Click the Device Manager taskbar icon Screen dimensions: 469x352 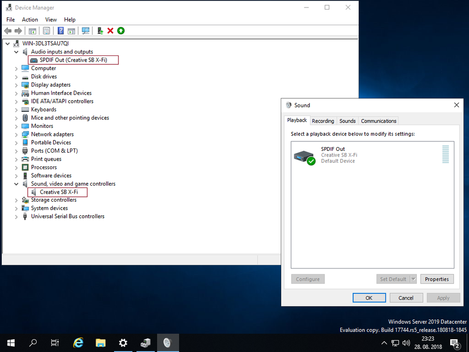pos(146,343)
